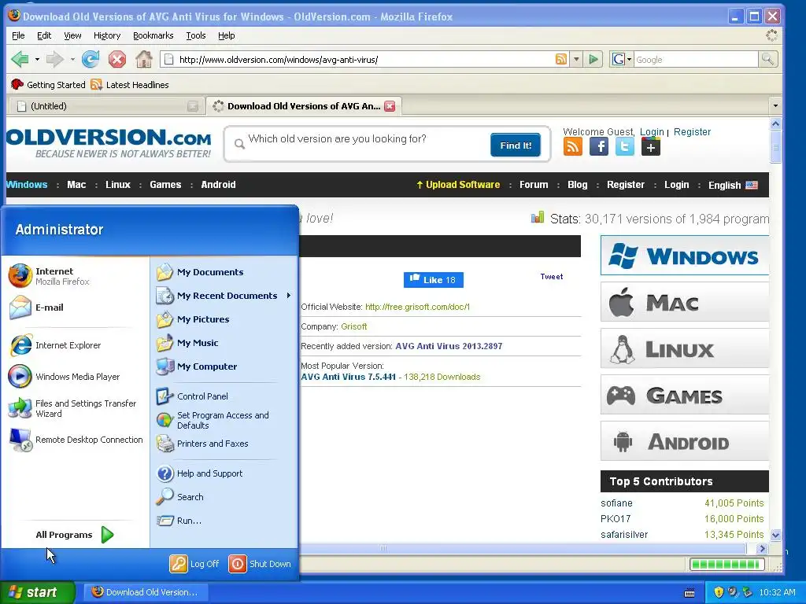
Task: Open the History menu
Action: pyautogui.click(x=107, y=35)
